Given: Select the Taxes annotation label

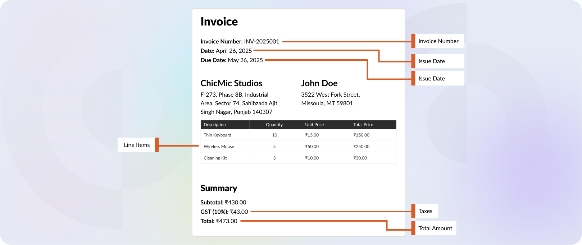Looking at the screenshot, I should point(425,211).
